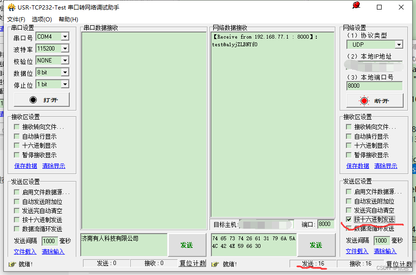Toggle serial 数据流循环发送 checkbox
The height and width of the screenshot is (275, 416).
[17, 229]
